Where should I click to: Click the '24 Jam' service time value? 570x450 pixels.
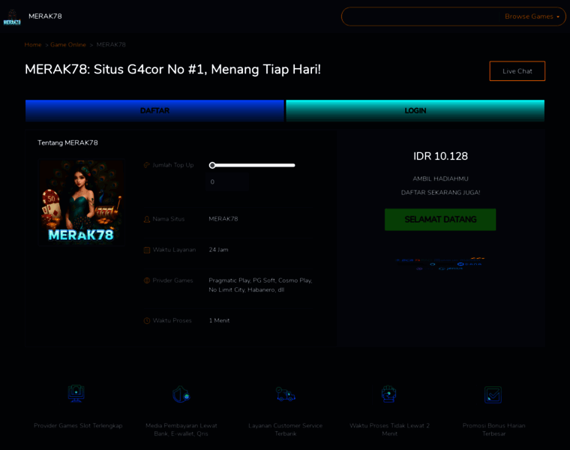pyautogui.click(x=218, y=250)
